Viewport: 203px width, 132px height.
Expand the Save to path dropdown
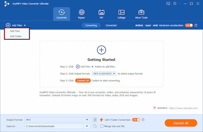[87, 126]
